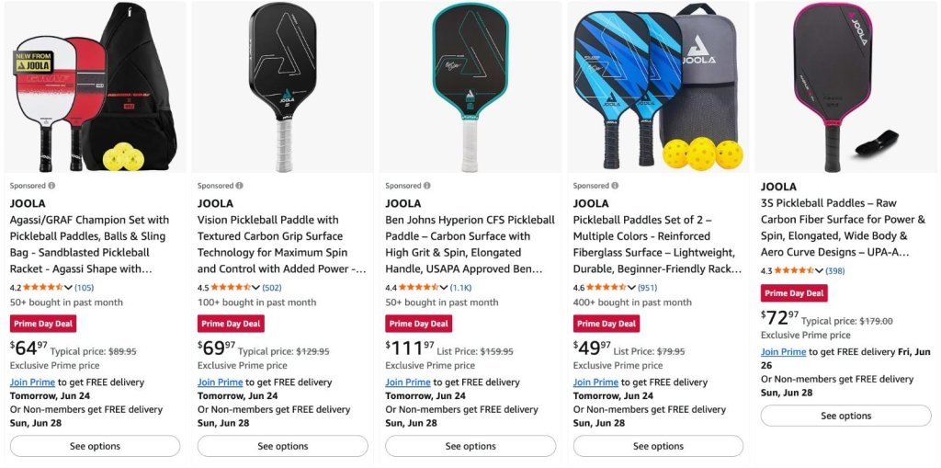Image resolution: width=941 pixels, height=468 pixels.
Task: Open the pink 3S paddle product image
Action: pos(845,87)
